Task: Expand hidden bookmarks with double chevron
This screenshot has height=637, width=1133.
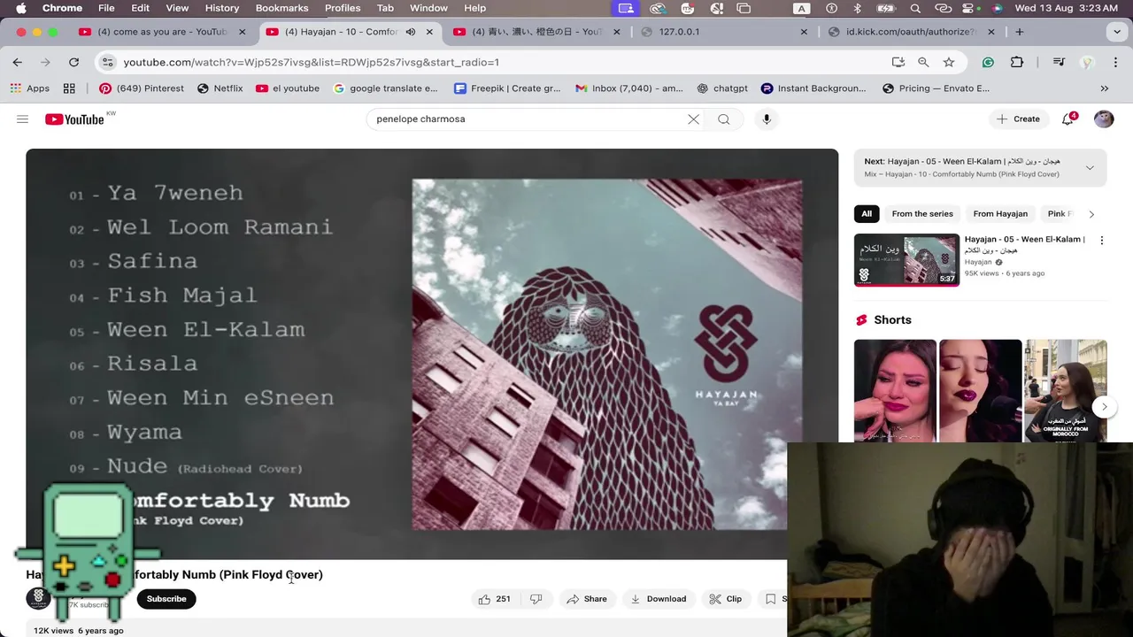Action: pyautogui.click(x=1104, y=88)
